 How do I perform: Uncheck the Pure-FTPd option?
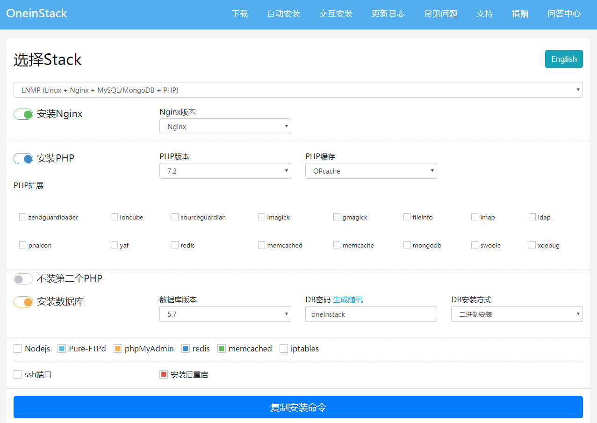coord(62,349)
